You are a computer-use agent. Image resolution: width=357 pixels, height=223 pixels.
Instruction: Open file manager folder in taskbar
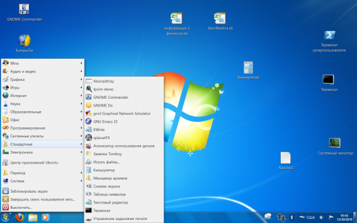click(x=33, y=218)
